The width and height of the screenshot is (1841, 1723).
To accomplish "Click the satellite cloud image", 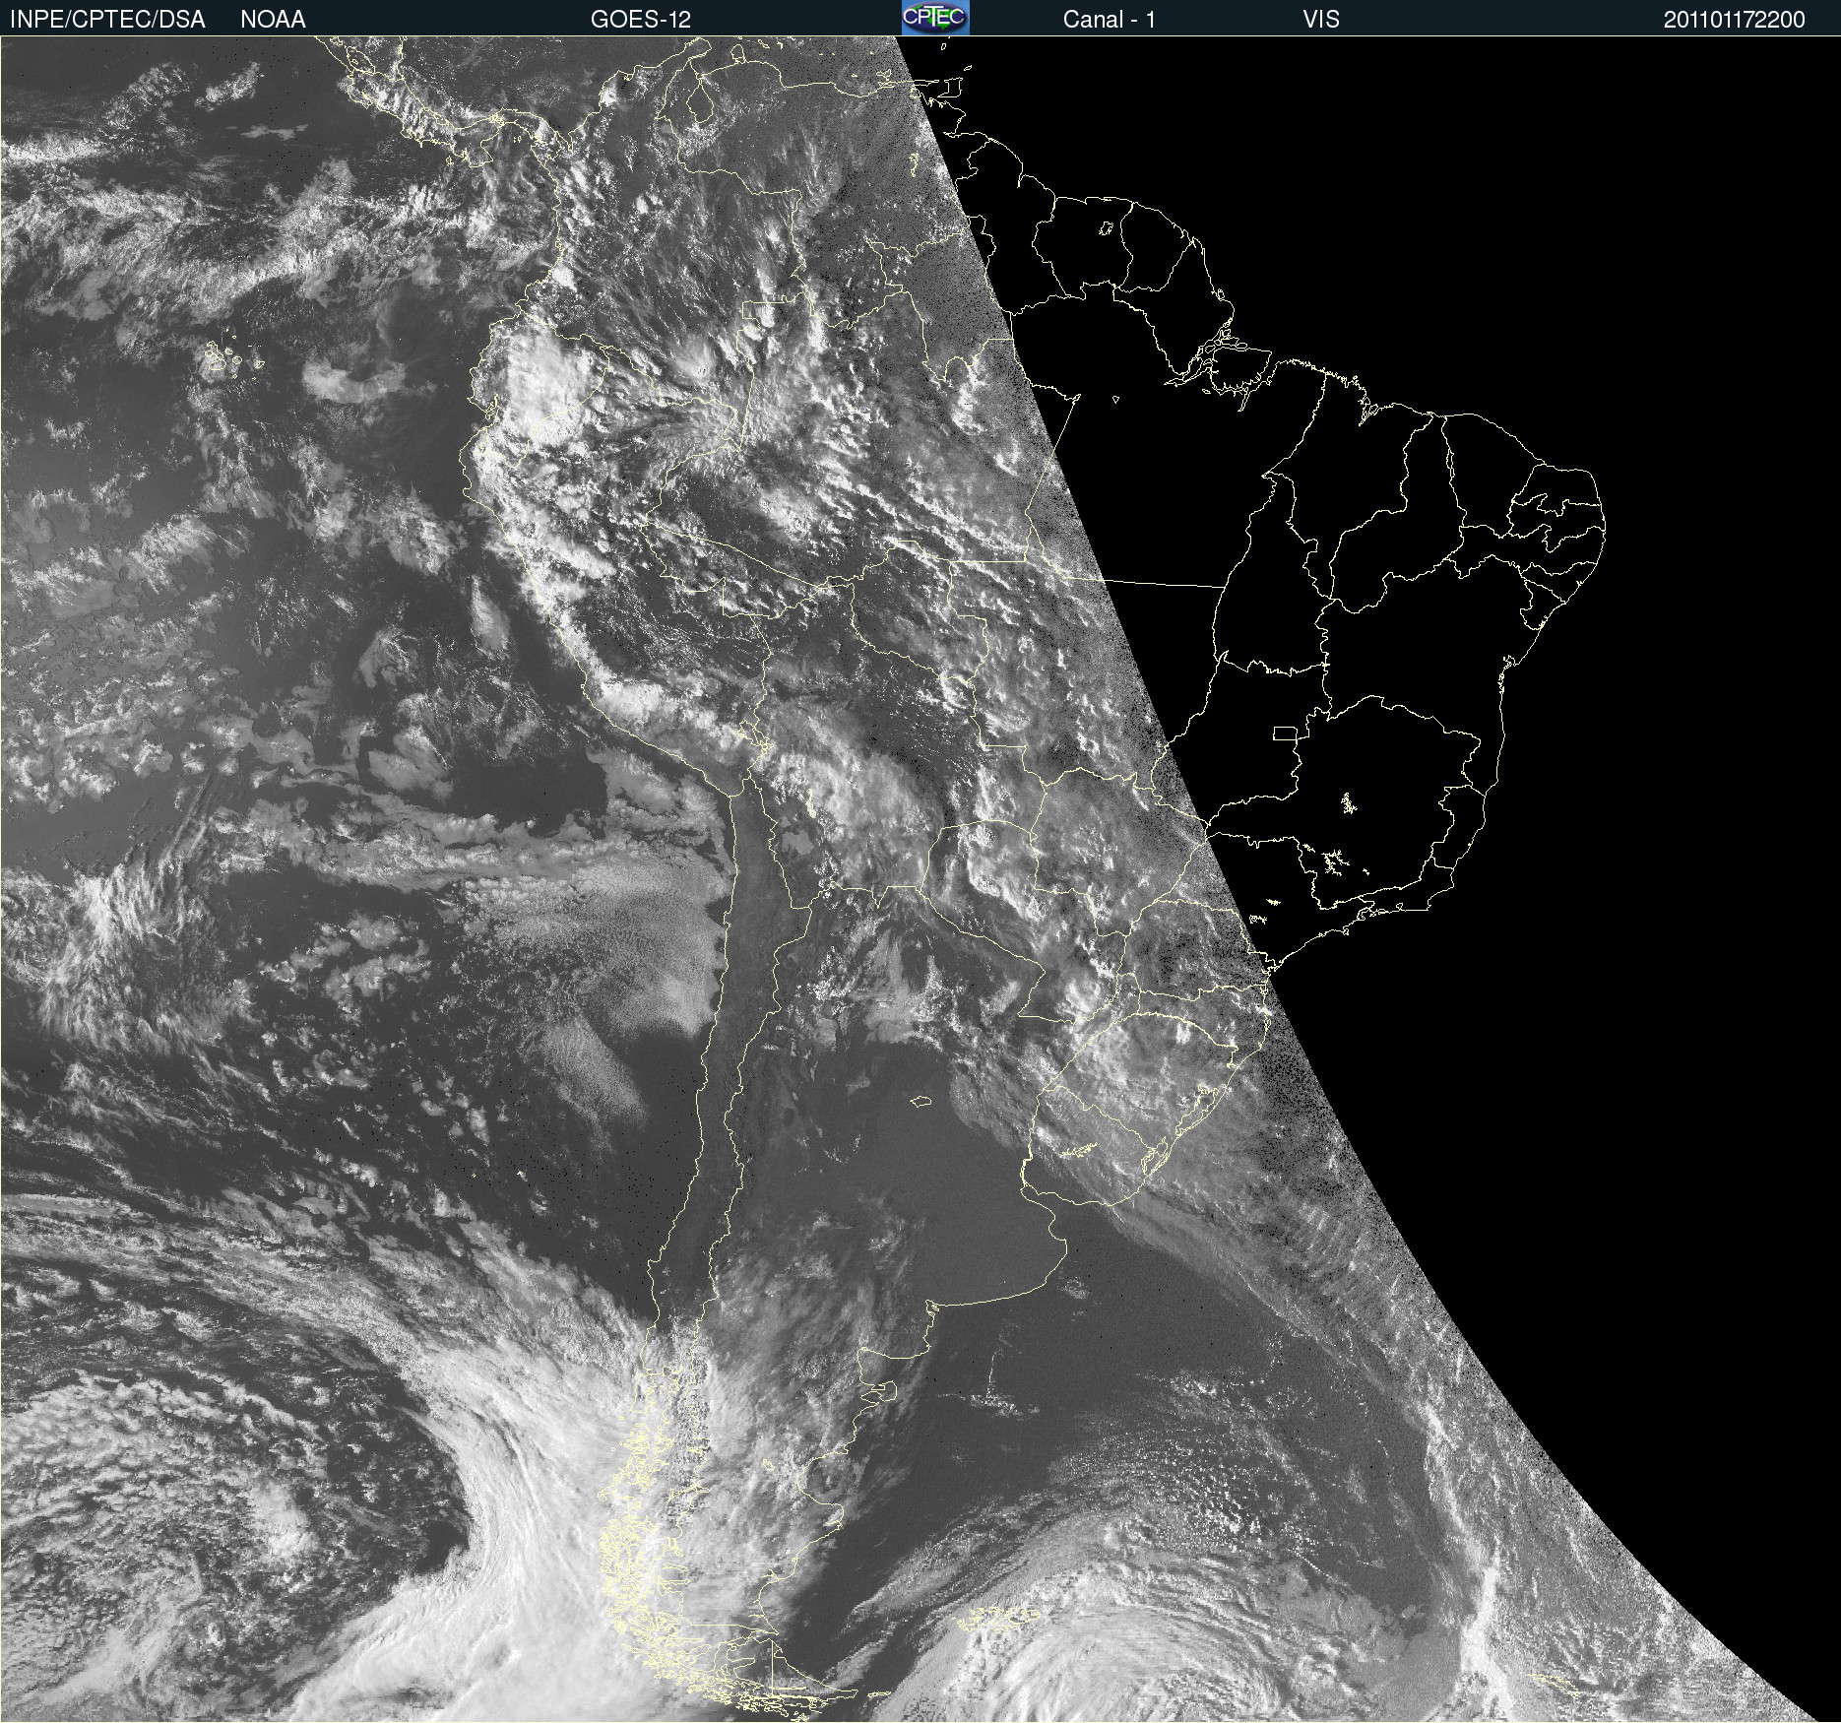I will point(920,878).
